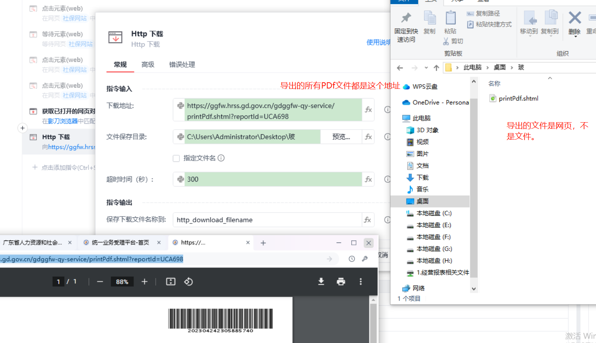The image size is (596, 343).
Task: Click the 超时时间 input showing 300
Action: 273,179
